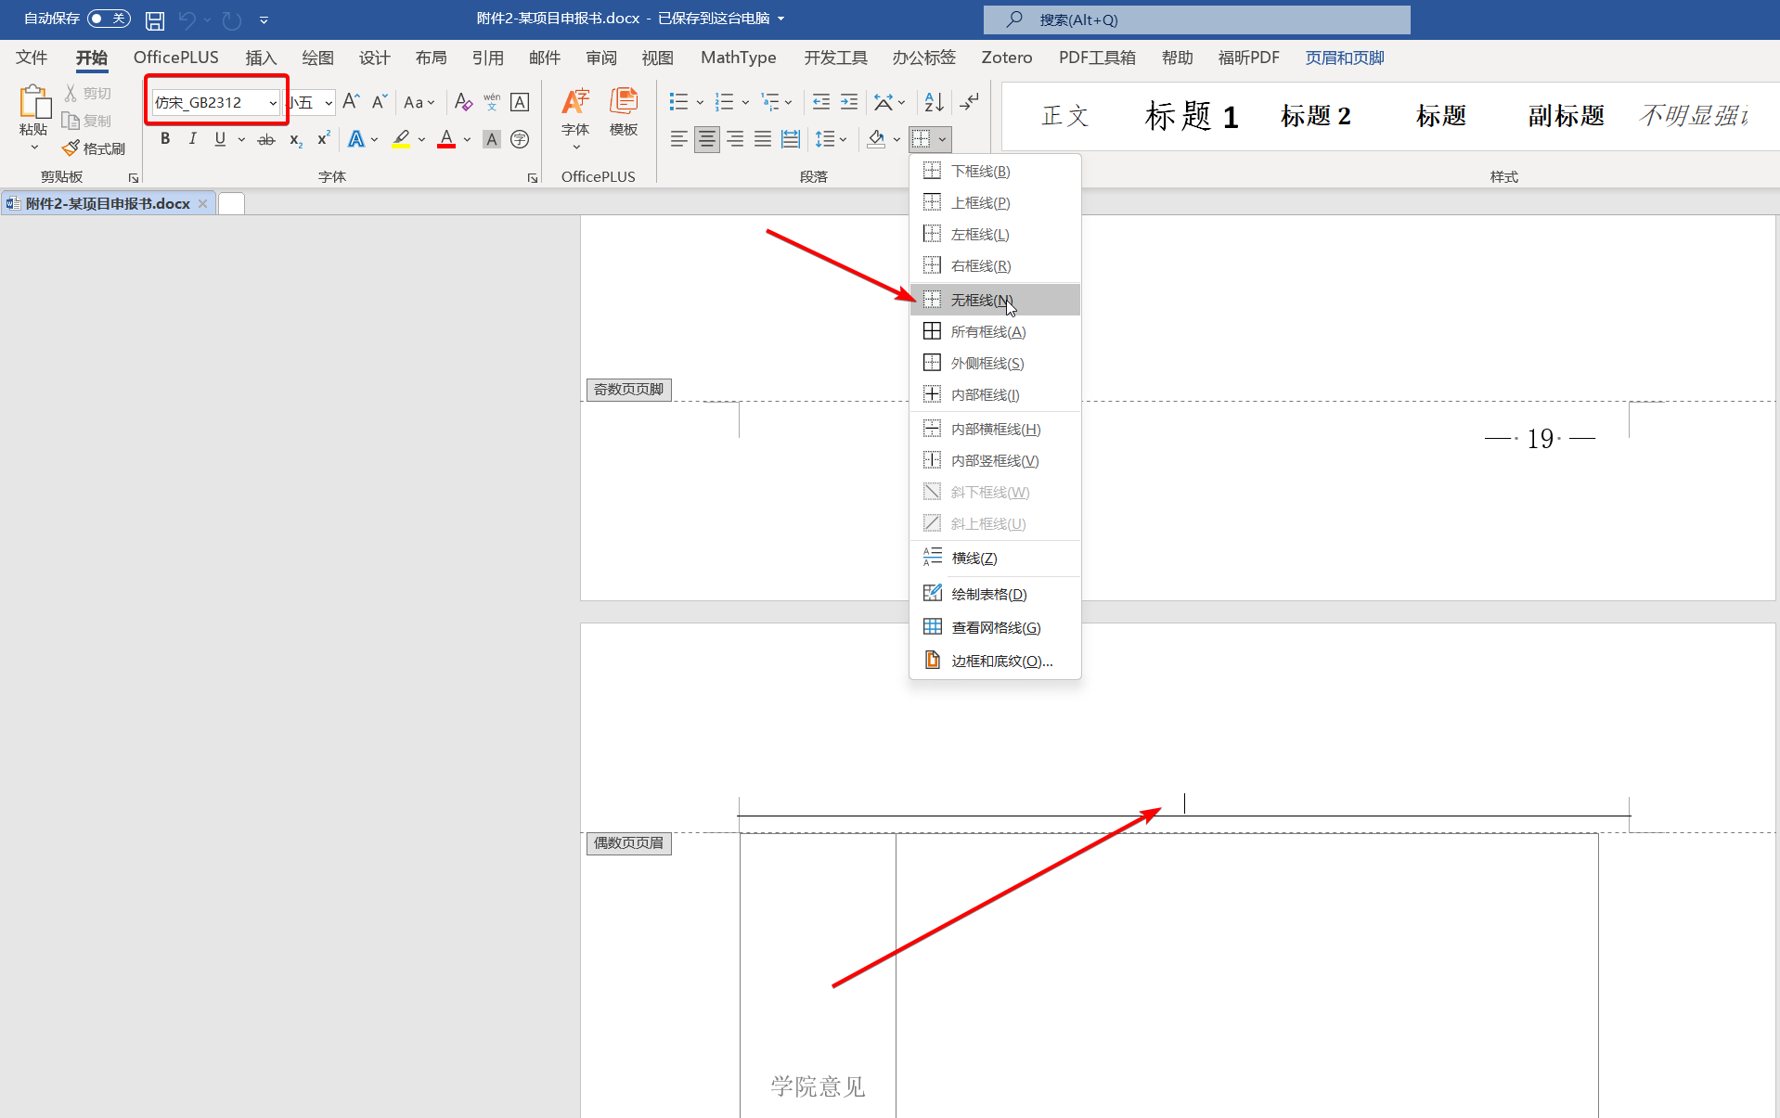Open the line spacing dropdown arrow

coord(843,139)
